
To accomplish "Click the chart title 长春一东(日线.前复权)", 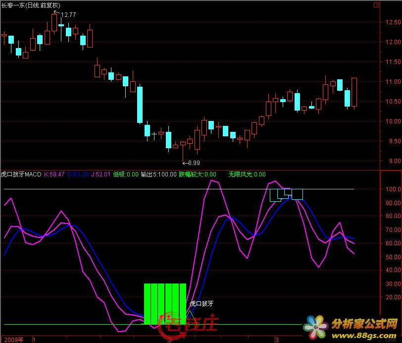I will point(31,5).
